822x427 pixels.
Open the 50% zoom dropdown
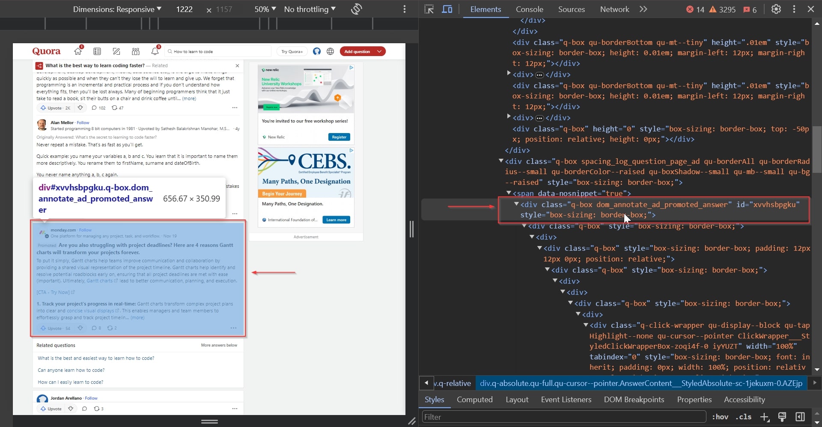click(264, 9)
